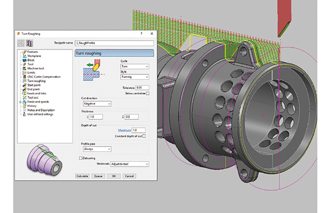Viewport: 331px width, 213px height.
Task: Click the Thickness X field
Action: (96, 117)
